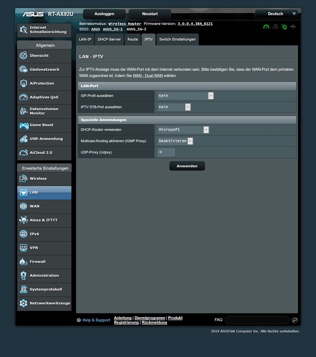
Task: Click the Netzwerkwerkzeuge icon
Action: click(23, 303)
